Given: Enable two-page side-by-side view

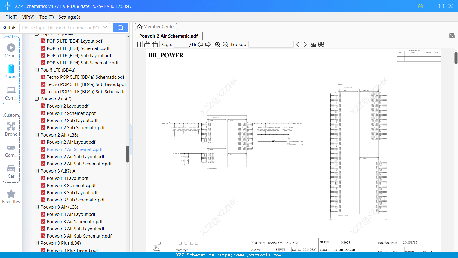Looking at the screenshot, I should point(137,44).
